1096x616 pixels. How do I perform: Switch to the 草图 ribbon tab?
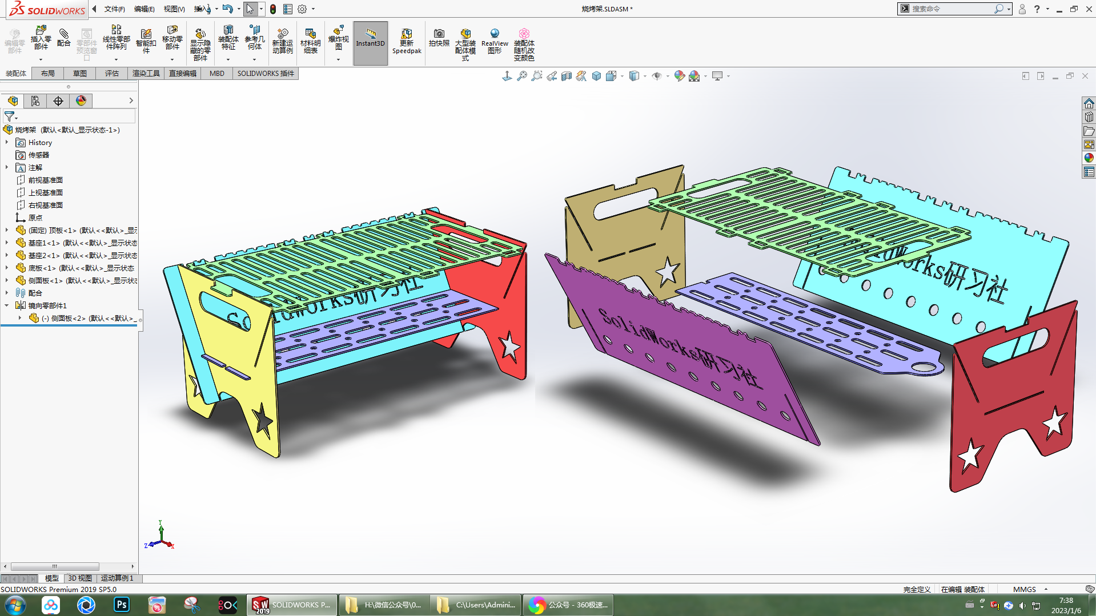[80, 73]
